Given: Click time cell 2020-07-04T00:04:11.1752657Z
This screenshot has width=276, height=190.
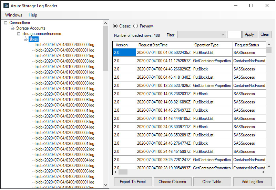Looking at the screenshot, I should coord(164,61).
